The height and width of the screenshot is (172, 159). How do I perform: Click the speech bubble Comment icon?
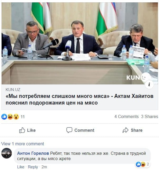pos(69,130)
